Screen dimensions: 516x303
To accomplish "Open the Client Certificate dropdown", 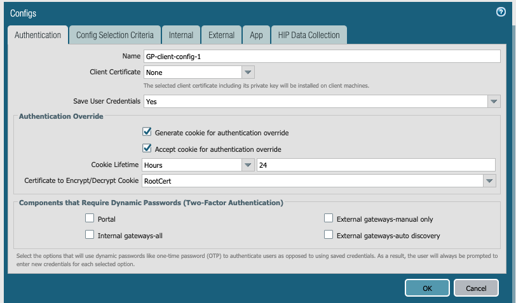I will [x=248, y=72].
